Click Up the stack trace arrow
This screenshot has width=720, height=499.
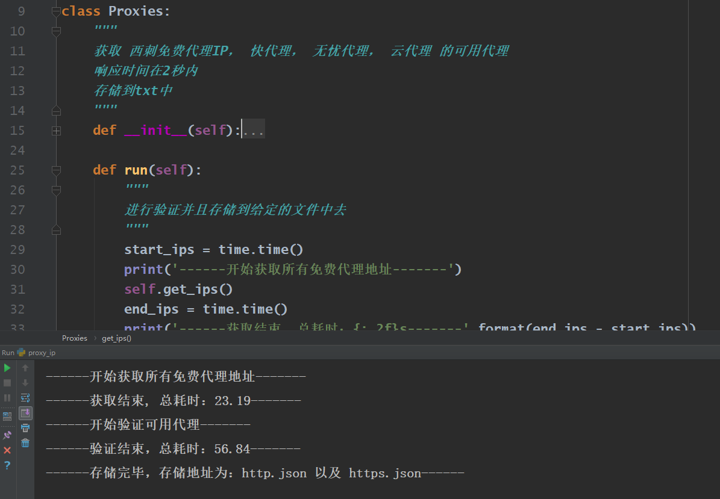(x=25, y=368)
